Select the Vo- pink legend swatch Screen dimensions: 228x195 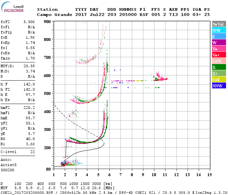(x=219, y=49)
